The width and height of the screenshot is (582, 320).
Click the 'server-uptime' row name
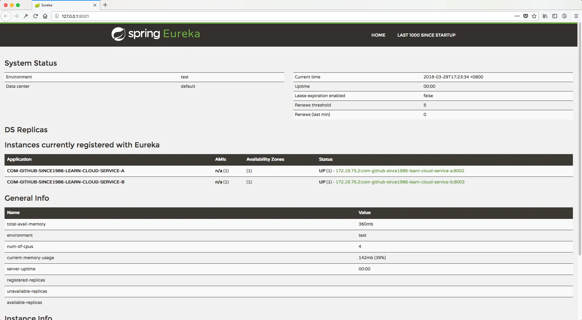coord(21,269)
